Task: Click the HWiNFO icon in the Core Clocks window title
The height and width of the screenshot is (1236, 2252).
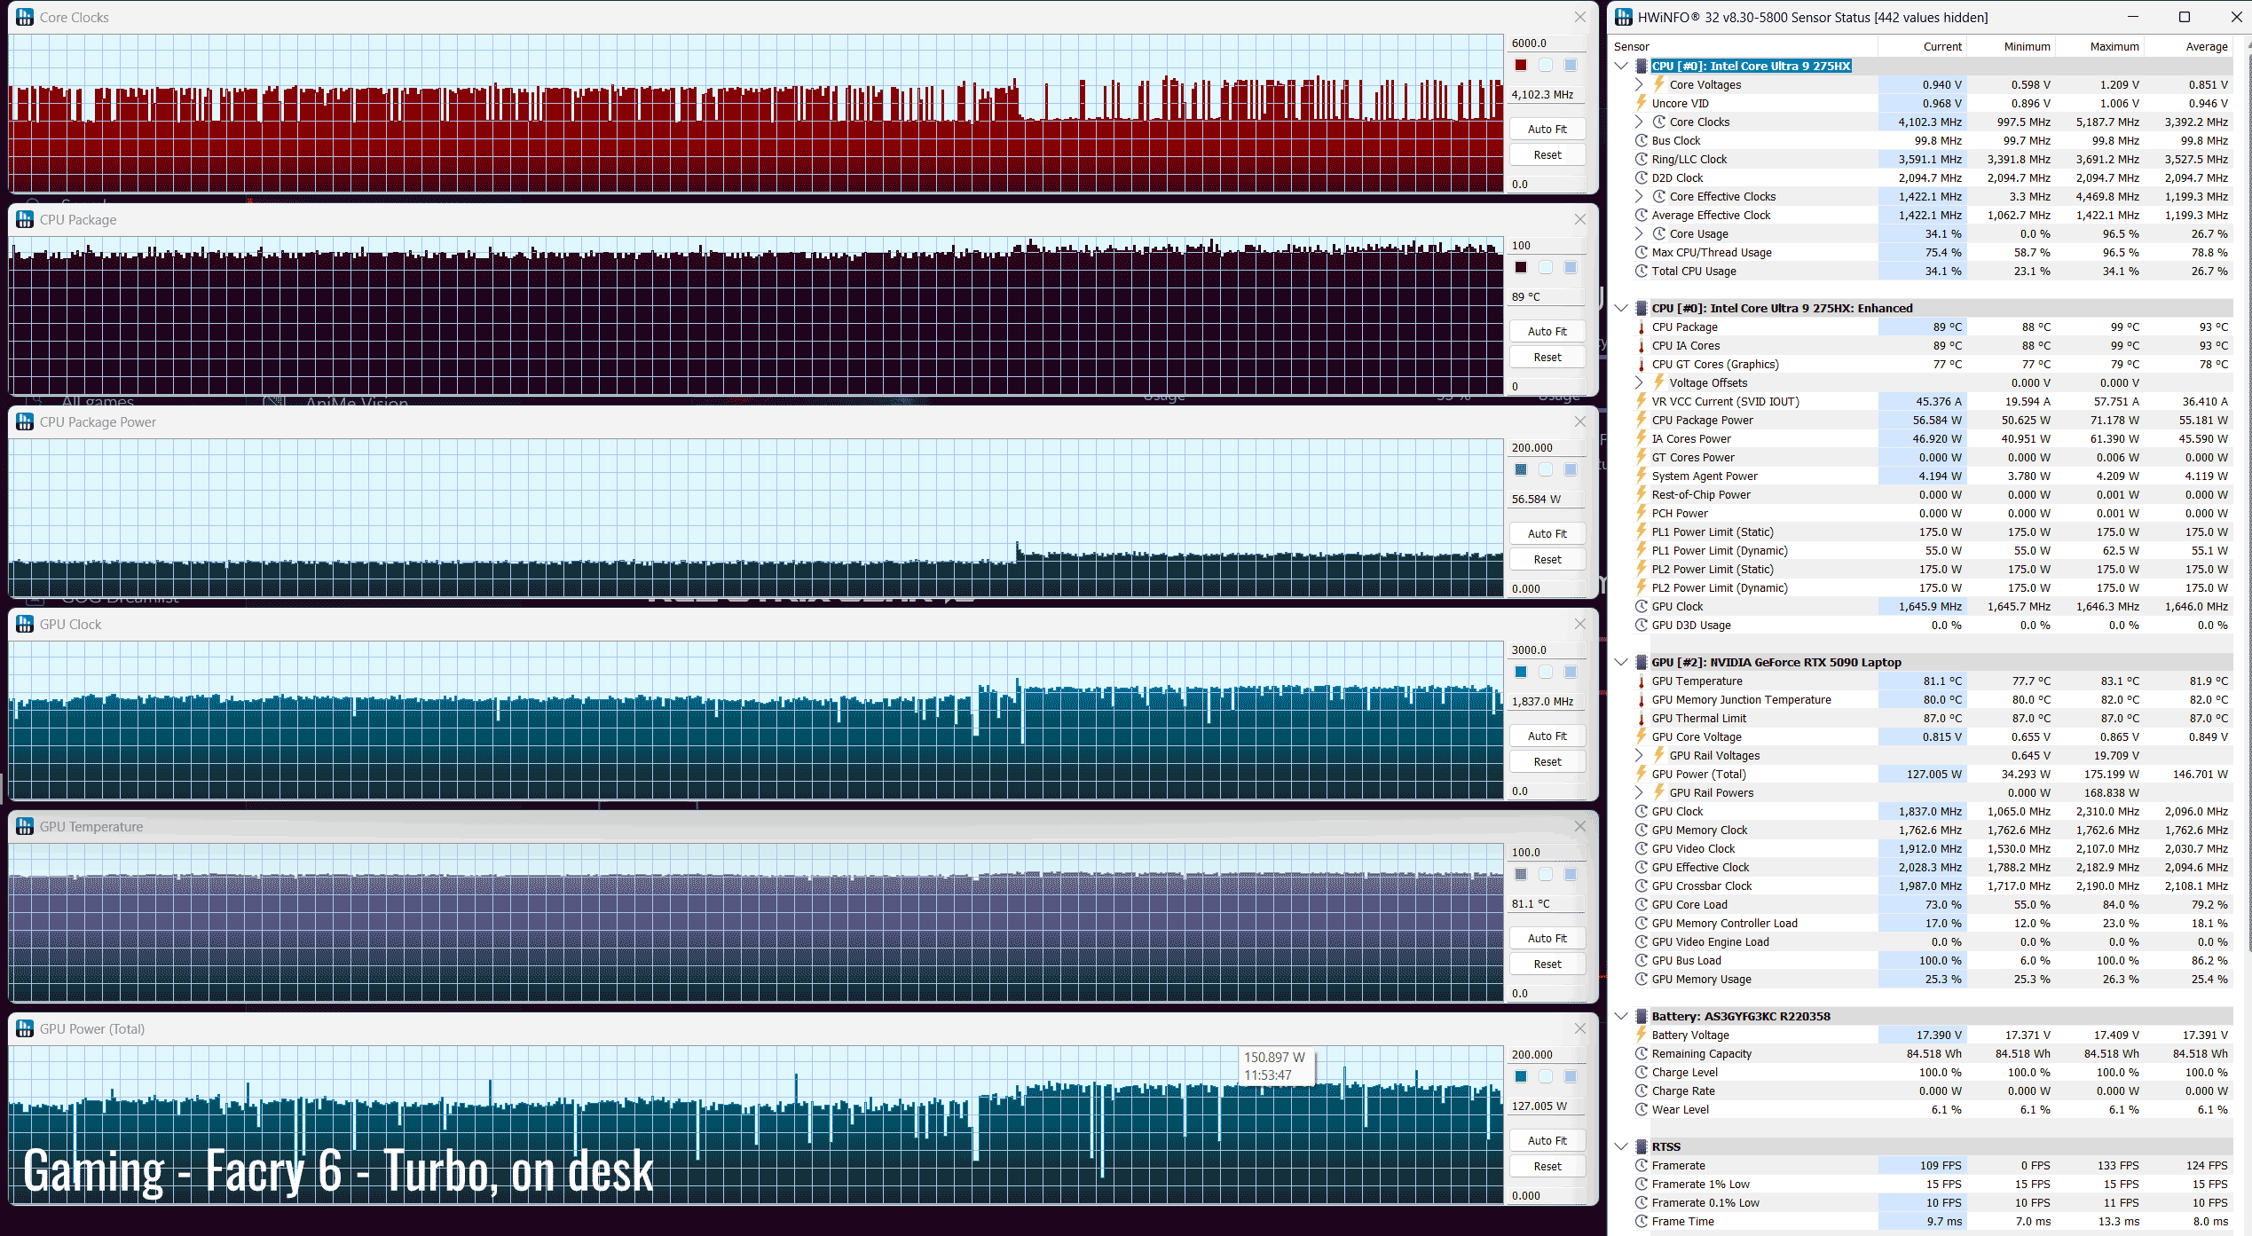Action: point(25,17)
